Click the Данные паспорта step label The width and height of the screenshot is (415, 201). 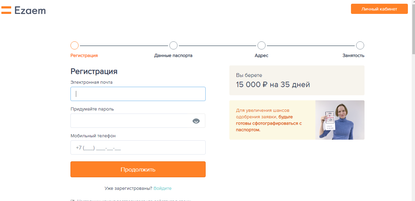click(x=173, y=56)
